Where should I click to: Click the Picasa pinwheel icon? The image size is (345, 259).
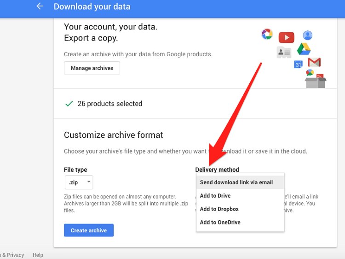tap(267, 34)
